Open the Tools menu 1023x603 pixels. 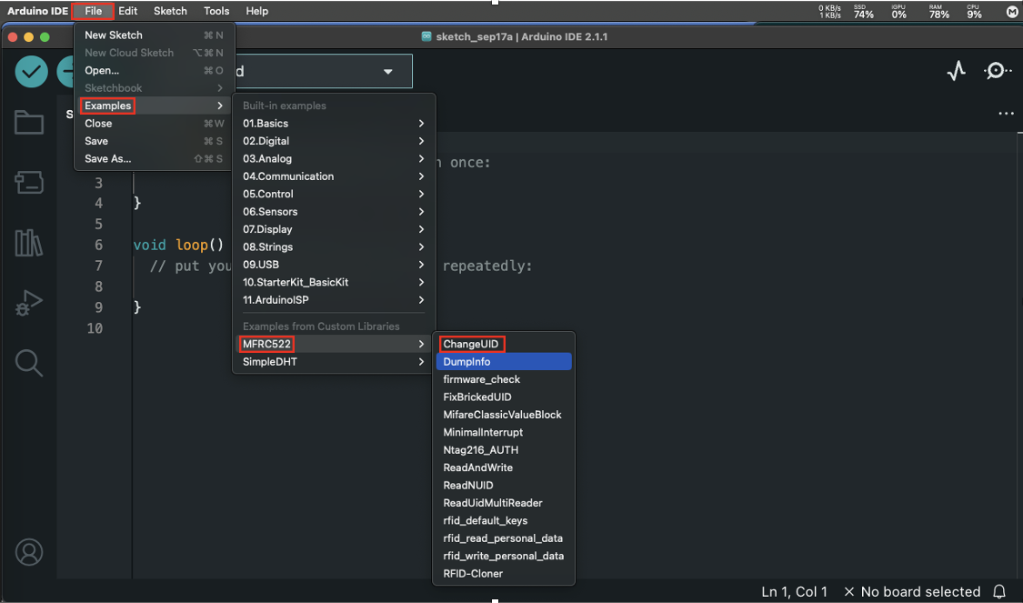(216, 11)
